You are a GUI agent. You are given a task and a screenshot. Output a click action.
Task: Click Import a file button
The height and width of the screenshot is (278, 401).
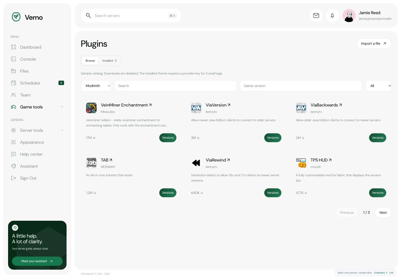click(374, 44)
